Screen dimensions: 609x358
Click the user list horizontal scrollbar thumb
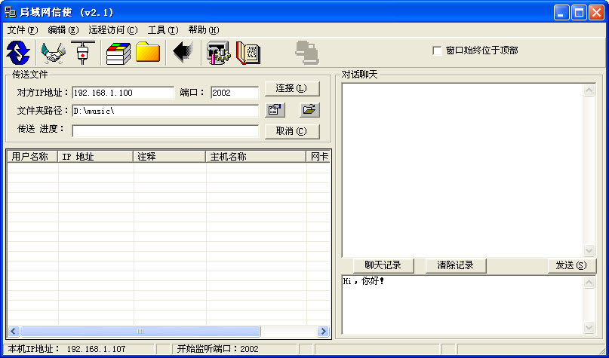[140, 331]
